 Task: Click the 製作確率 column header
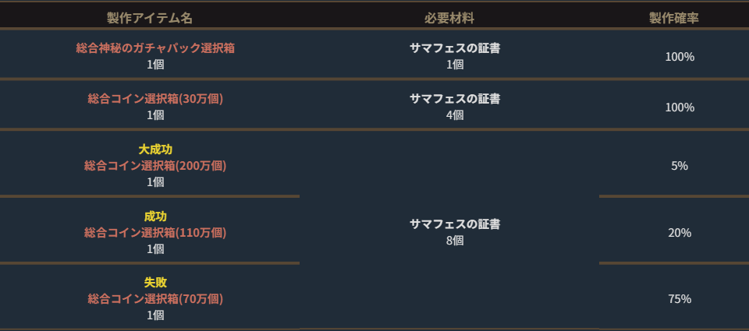click(x=673, y=18)
